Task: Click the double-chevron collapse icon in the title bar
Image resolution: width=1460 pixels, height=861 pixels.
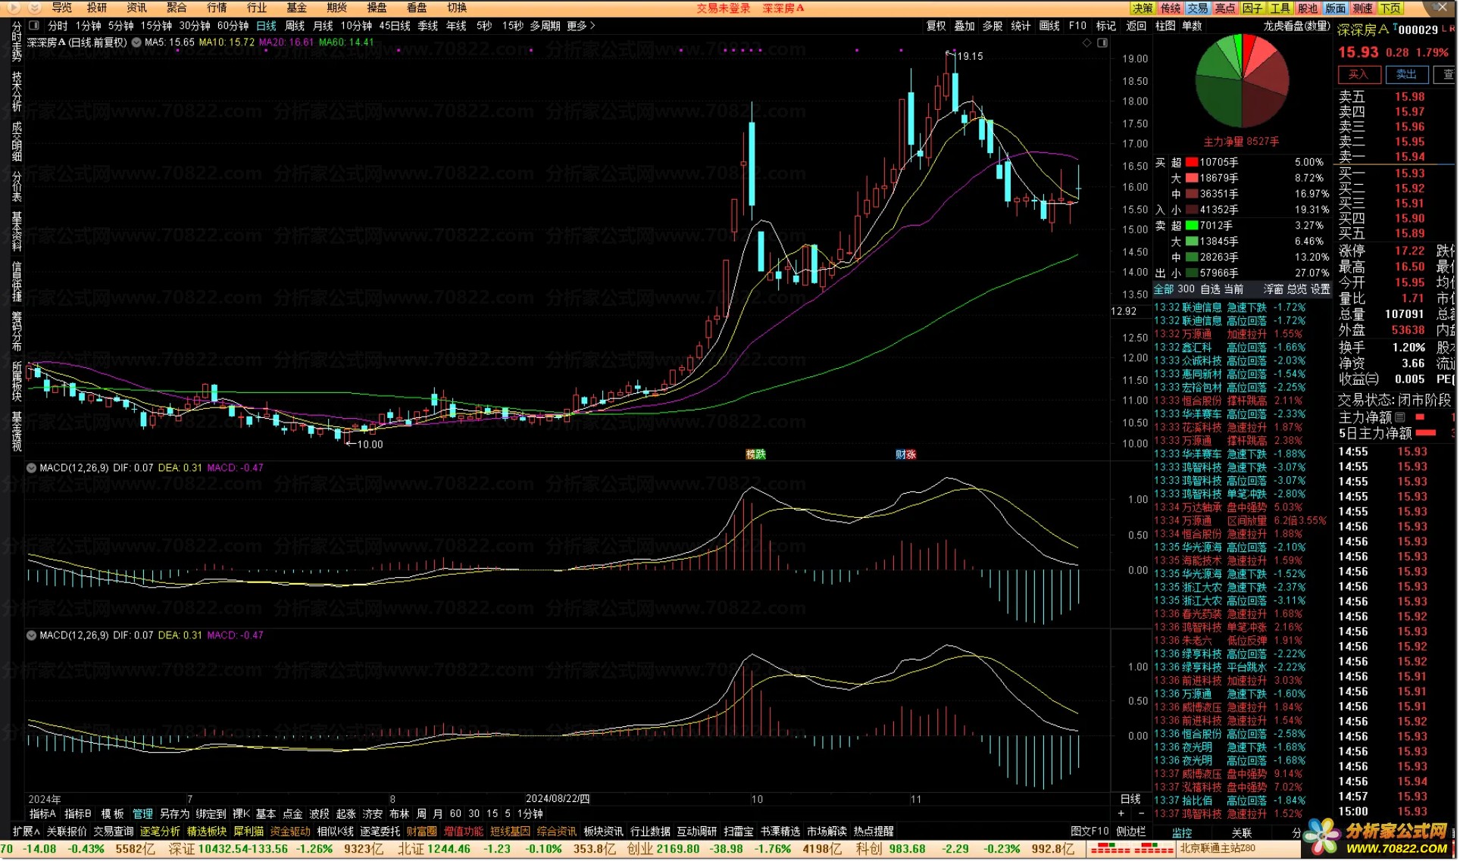Action: click(35, 8)
